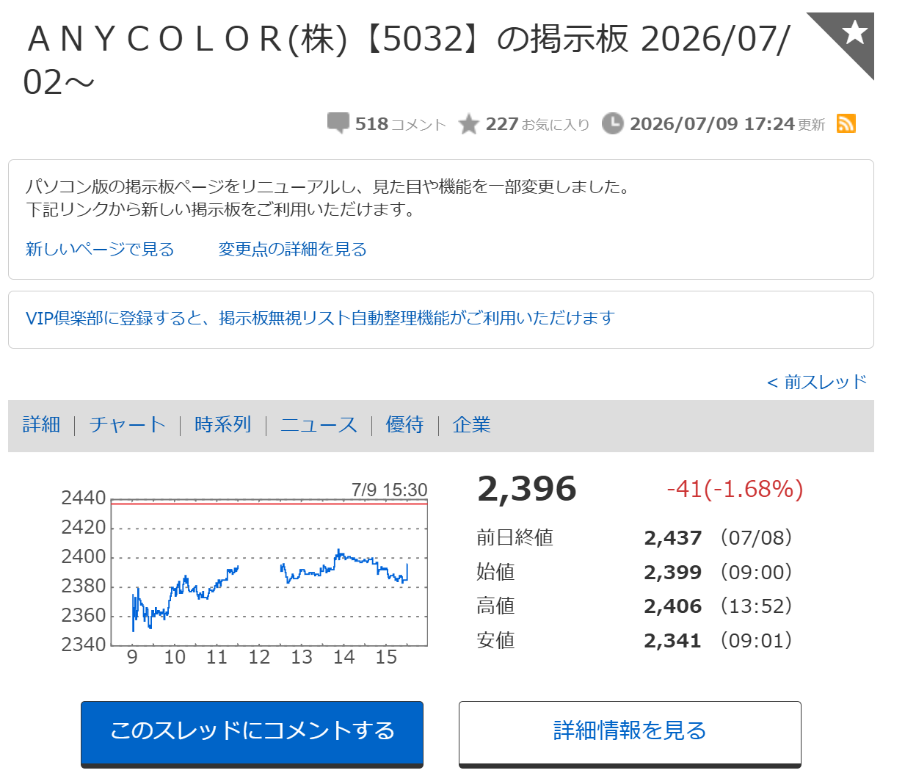The height and width of the screenshot is (784, 905).
Task: Click 詳細情報を見る button
Action: pyautogui.click(x=630, y=734)
